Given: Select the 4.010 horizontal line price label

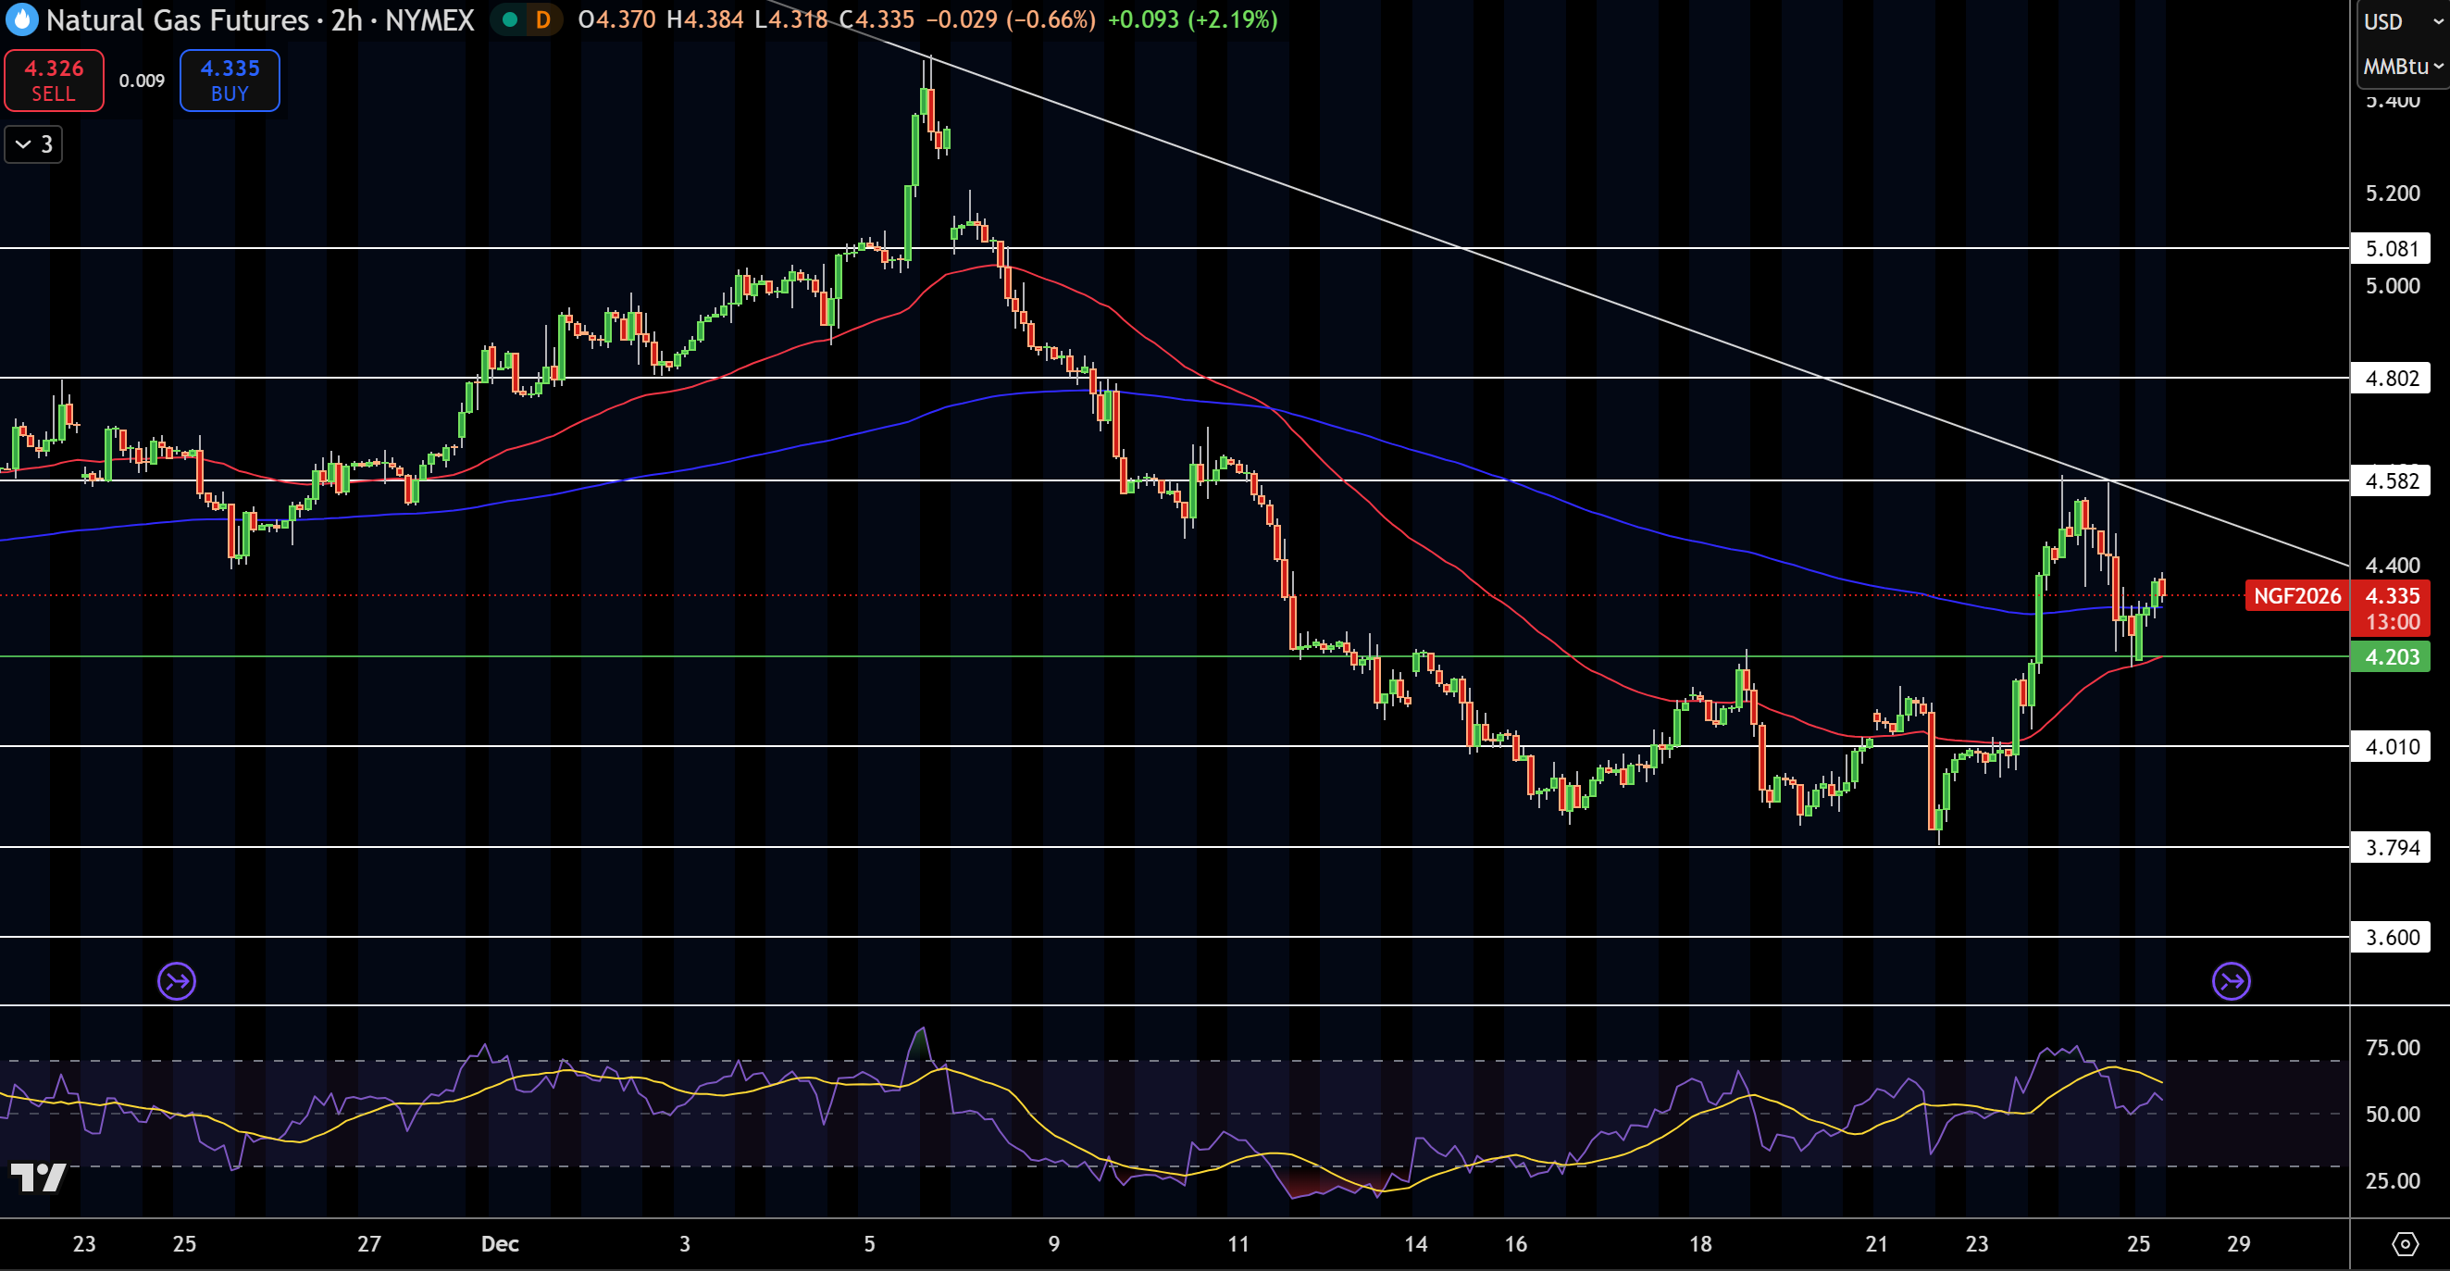Looking at the screenshot, I should coord(2391,746).
